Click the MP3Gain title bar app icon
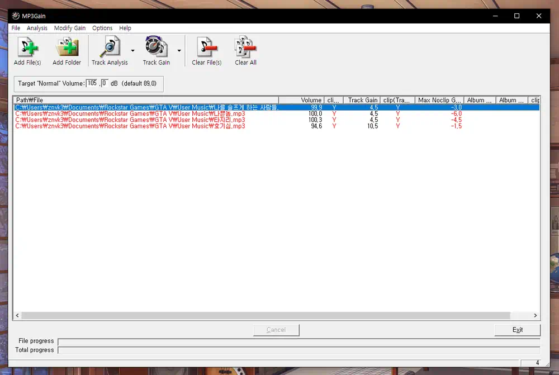Viewport: 559px width, 375px height. click(x=15, y=16)
